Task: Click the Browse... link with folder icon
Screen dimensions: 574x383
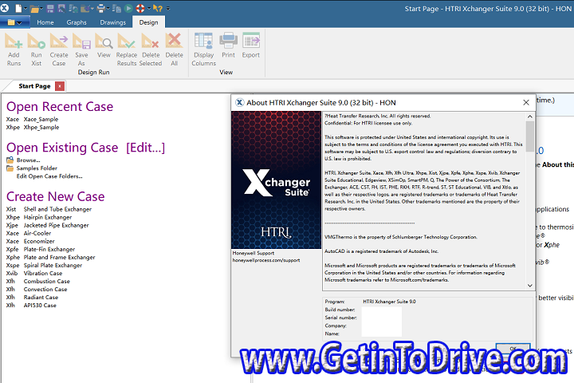Action: point(28,160)
